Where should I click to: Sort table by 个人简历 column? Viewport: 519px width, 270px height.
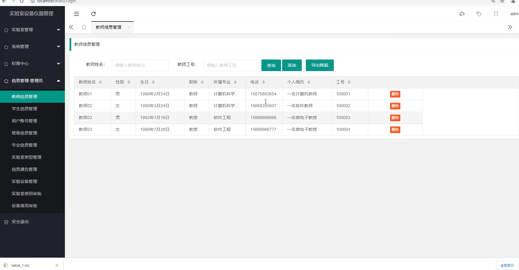pos(309,82)
